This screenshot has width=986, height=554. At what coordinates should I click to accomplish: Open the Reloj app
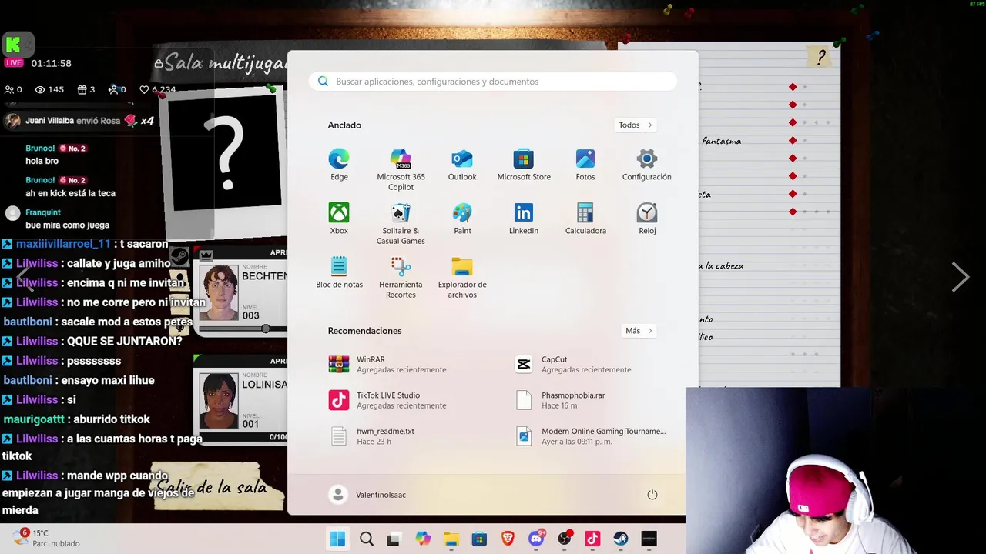click(647, 219)
